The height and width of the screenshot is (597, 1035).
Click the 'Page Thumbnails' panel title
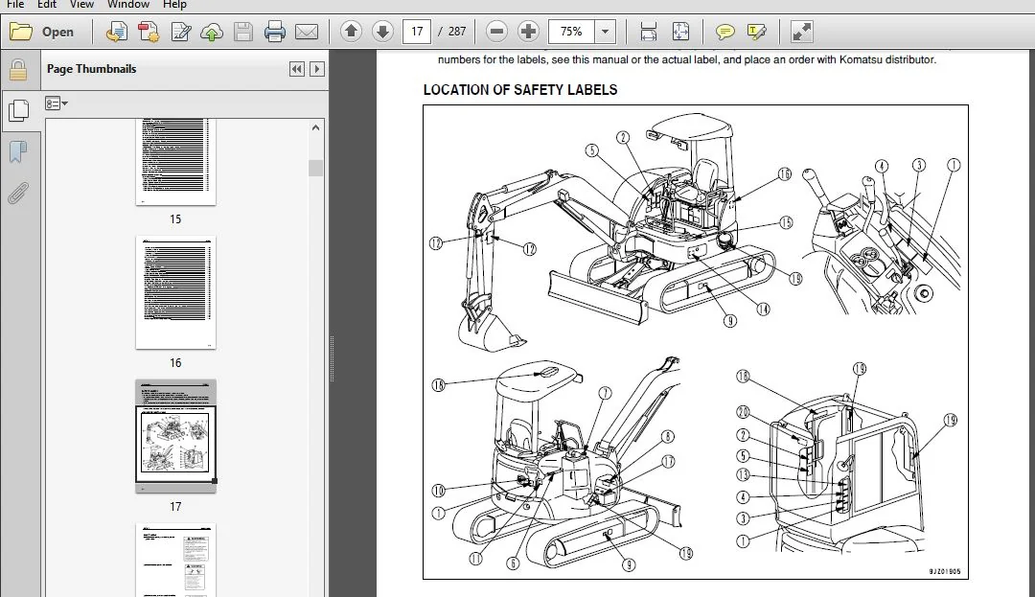click(x=91, y=69)
